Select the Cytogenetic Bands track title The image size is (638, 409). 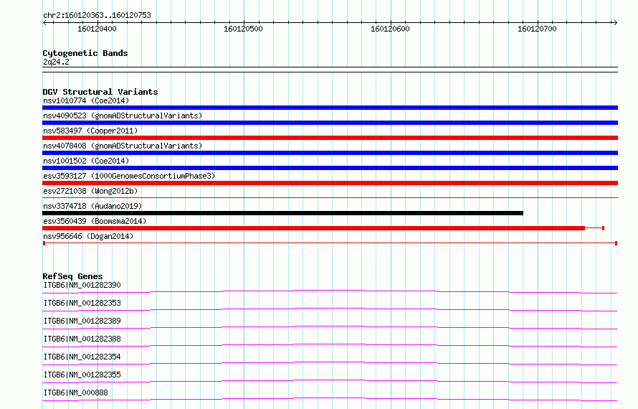(x=85, y=53)
